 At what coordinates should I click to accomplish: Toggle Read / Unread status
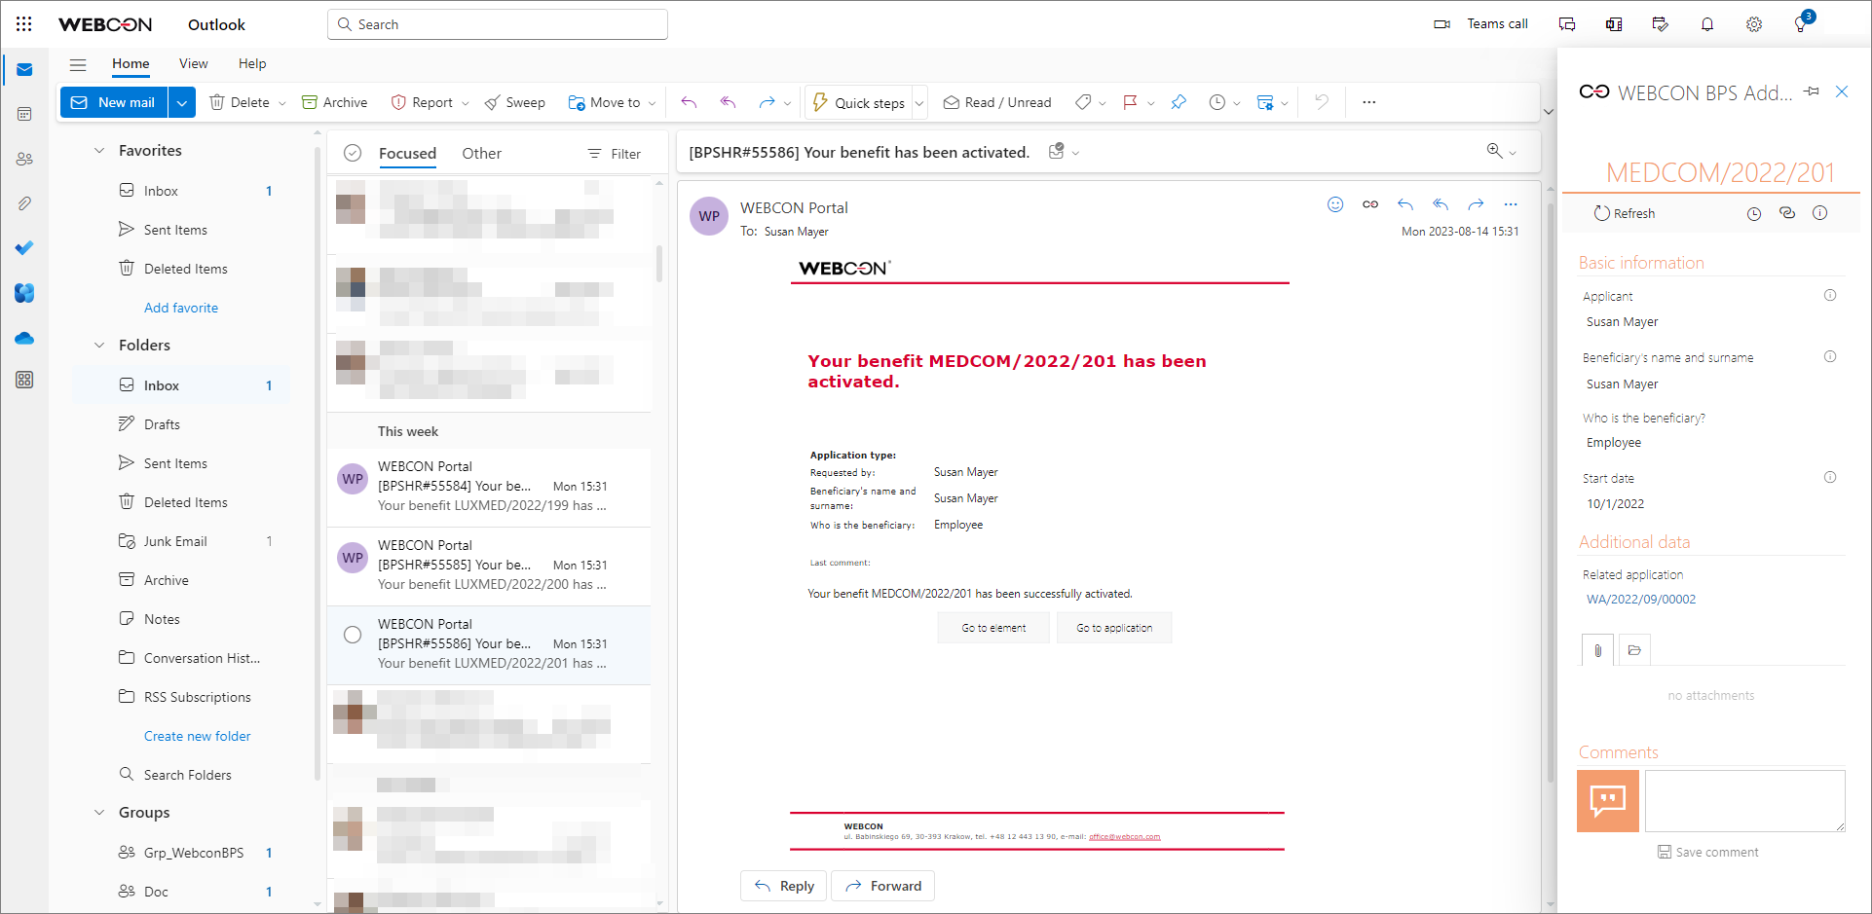(x=997, y=102)
